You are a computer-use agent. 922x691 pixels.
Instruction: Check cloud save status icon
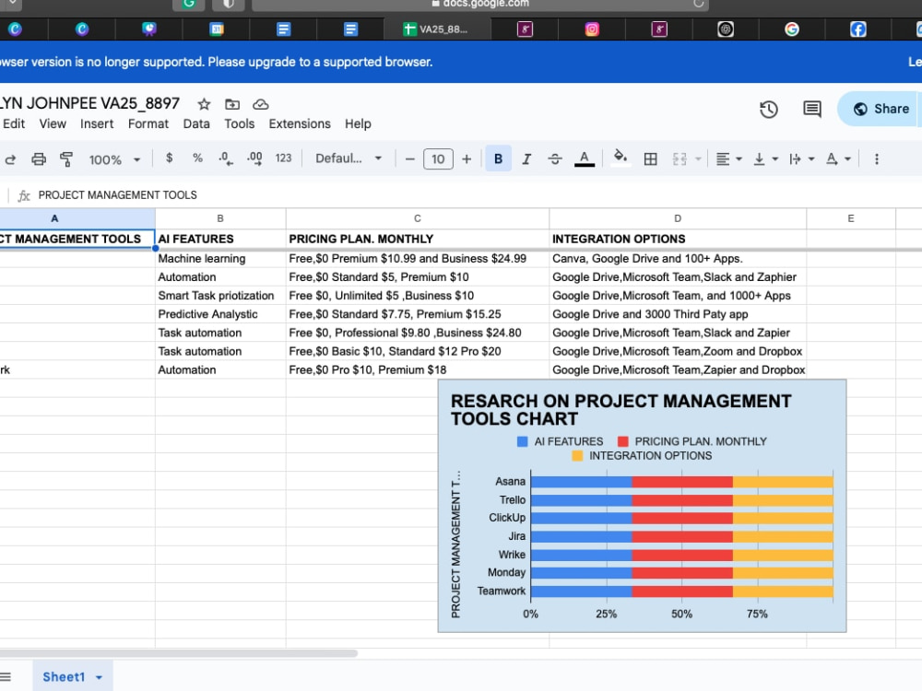coord(261,105)
